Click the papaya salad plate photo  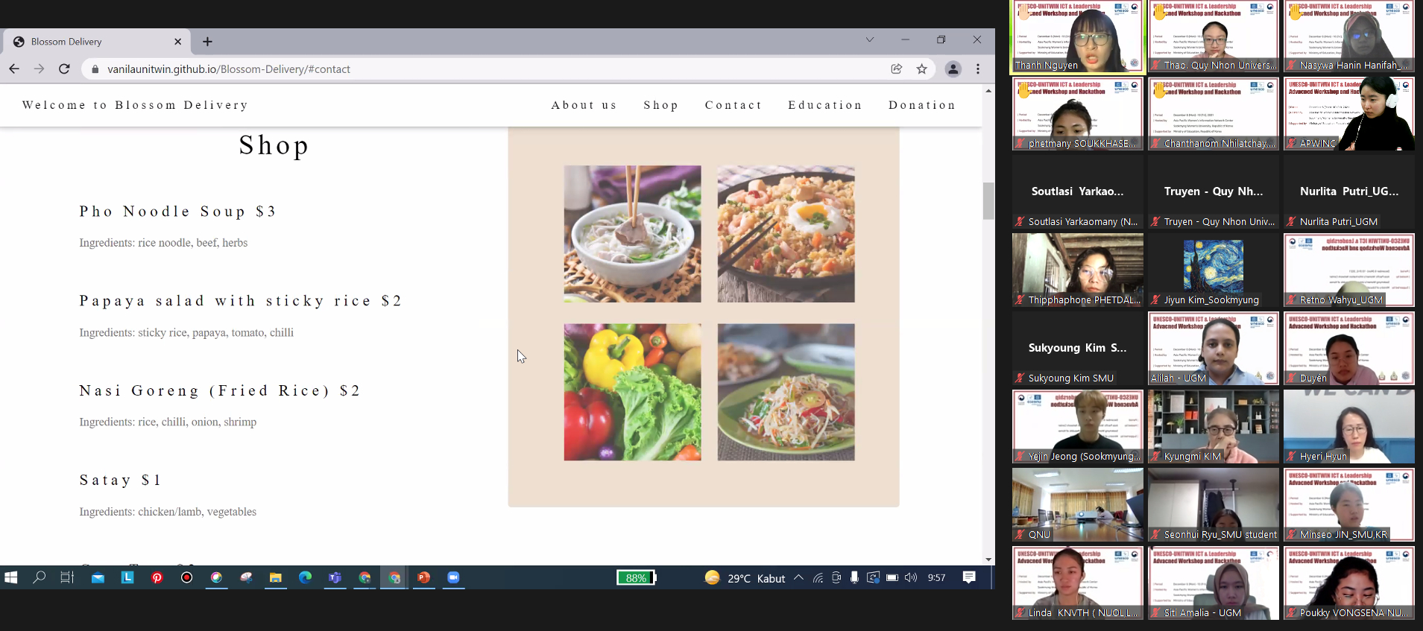tap(786, 392)
